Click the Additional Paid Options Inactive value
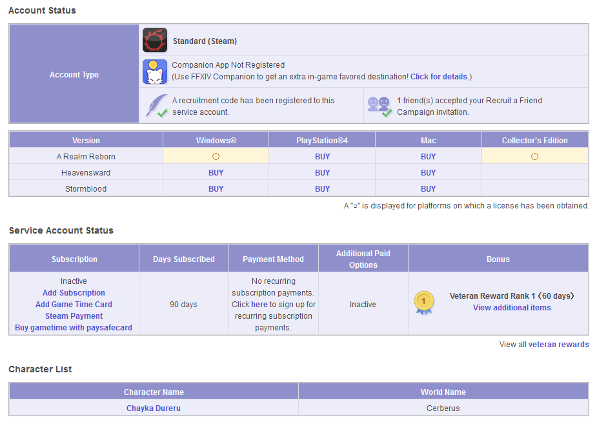Image resolution: width=597 pixels, height=422 pixels. (x=363, y=305)
